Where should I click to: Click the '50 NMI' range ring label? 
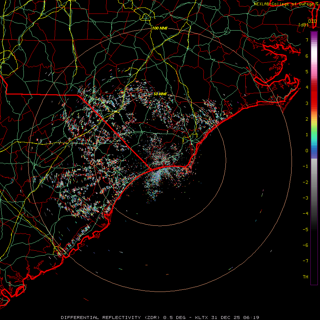pyautogui.click(x=160, y=94)
